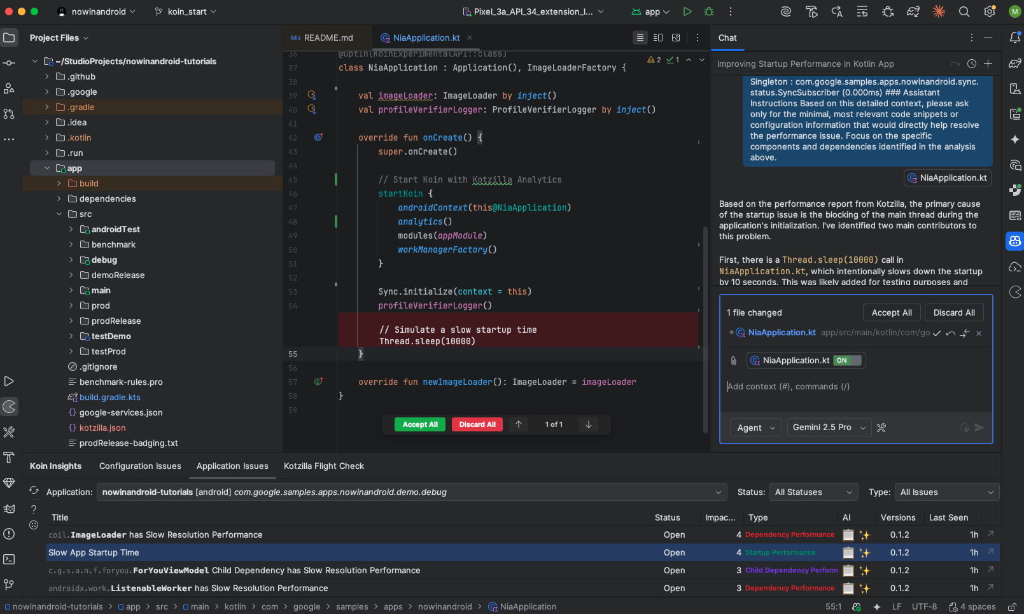The height and width of the screenshot is (614, 1024).
Task: Collapse the app module folder
Action: click(x=47, y=169)
